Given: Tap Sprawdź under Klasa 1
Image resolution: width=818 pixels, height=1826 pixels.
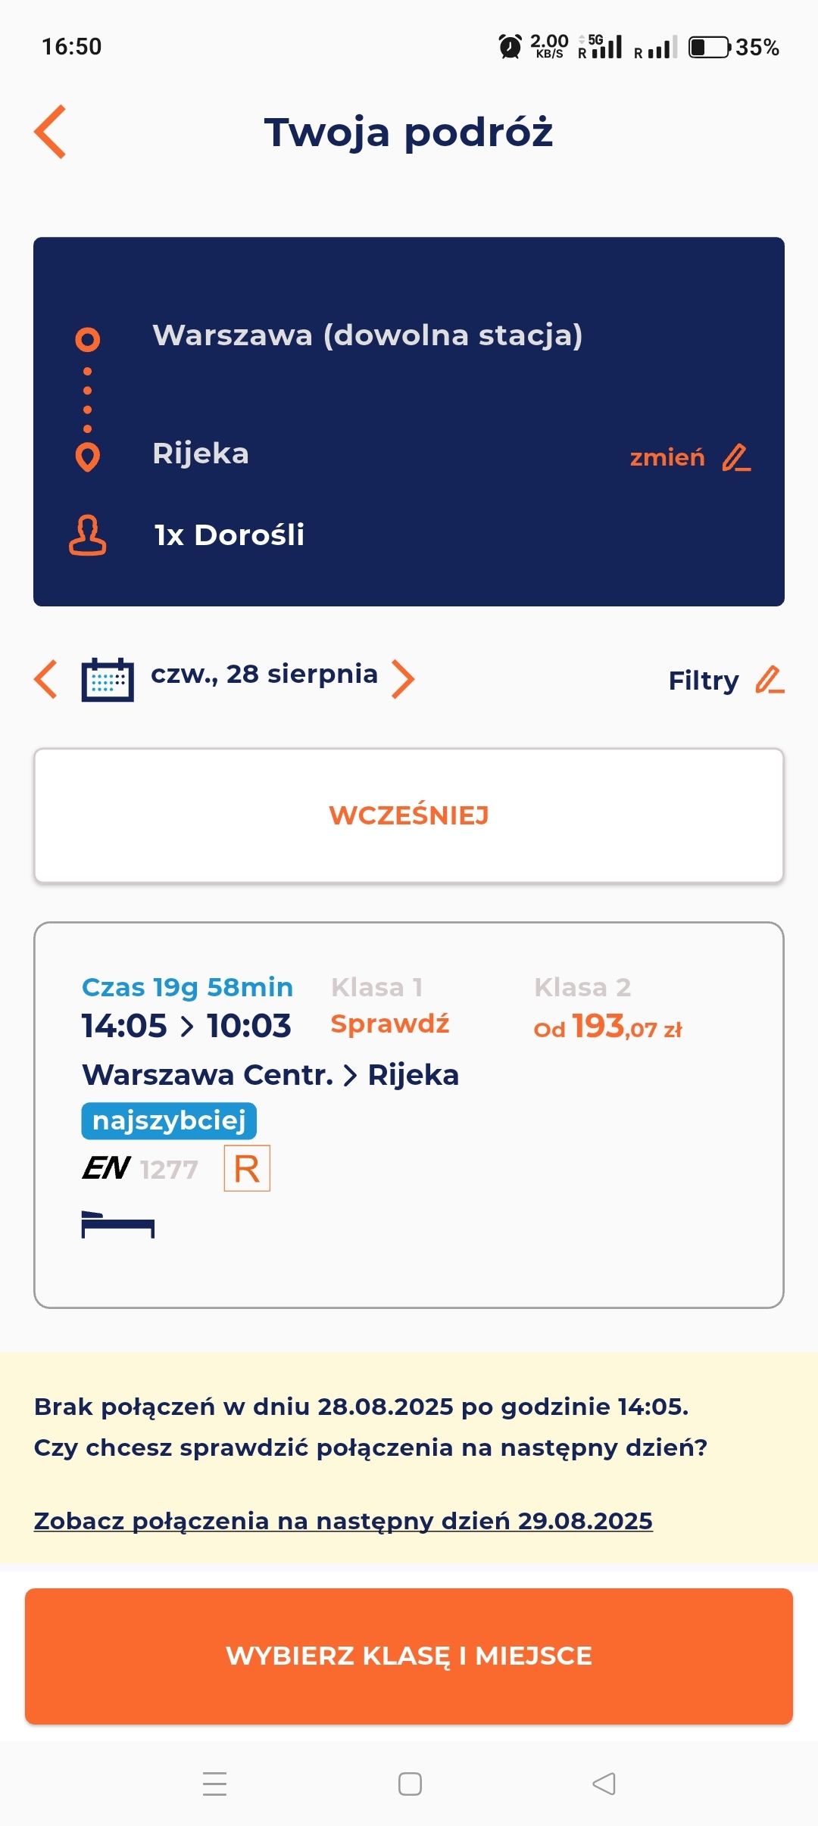Looking at the screenshot, I should click(x=390, y=1024).
